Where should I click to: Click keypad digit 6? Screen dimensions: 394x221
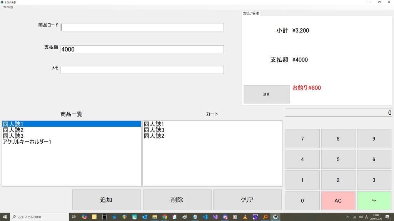(x=374, y=159)
